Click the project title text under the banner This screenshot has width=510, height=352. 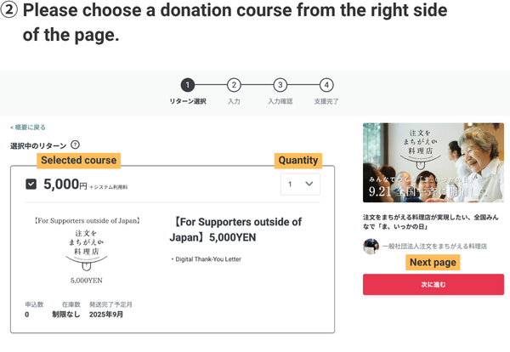click(433, 222)
